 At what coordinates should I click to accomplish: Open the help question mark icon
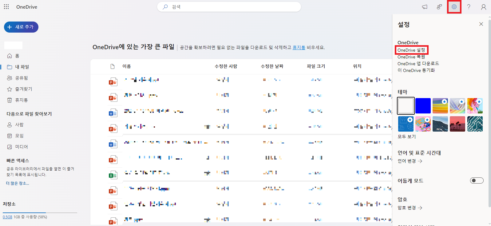click(x=469, y=7)
